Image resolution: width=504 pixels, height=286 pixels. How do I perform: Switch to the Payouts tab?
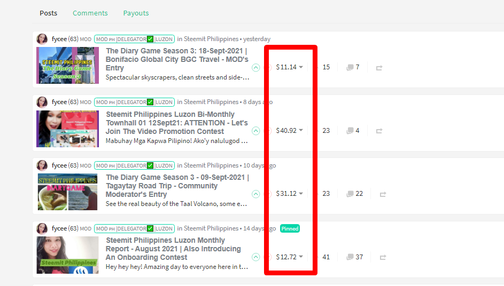click(136, 13)
